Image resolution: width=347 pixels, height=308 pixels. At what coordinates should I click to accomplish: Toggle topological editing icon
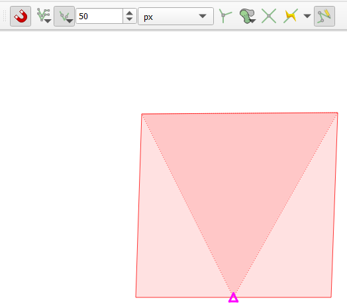225,16
